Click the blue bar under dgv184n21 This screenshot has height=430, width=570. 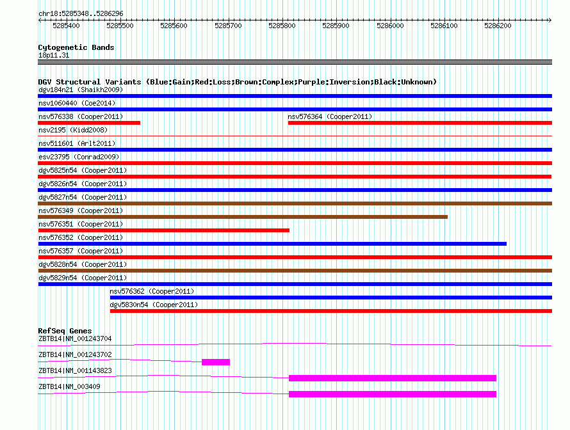pos(295,96)
